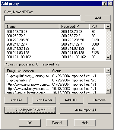
Task: Select http://www.anonproxy.com/... entry
Action: coord(28,84)
